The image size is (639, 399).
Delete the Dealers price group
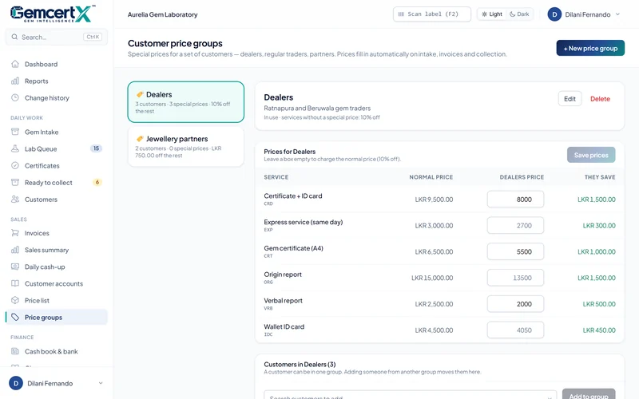click(600, 98)
